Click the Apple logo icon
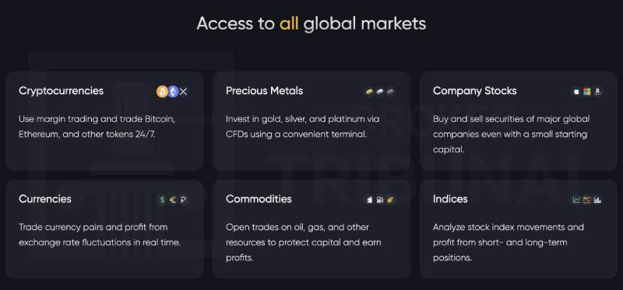The image size is (623, 290). 576,92
